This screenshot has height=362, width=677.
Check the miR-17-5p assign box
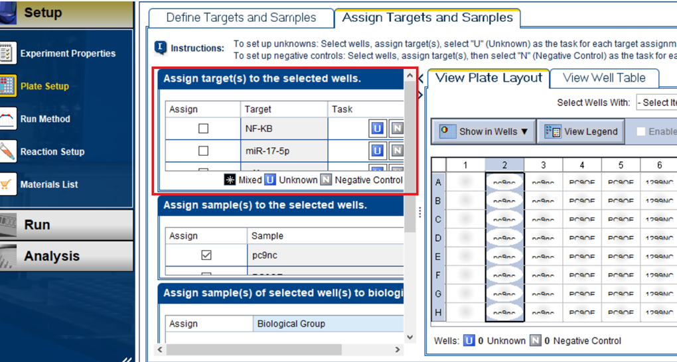(203, 151)
